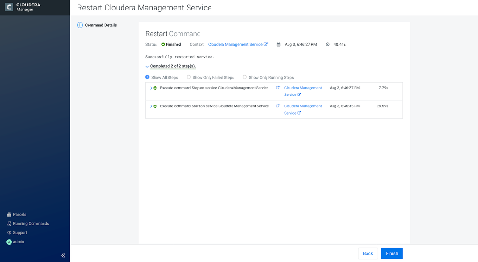Viewport: 478px width, 262px height.
Task: Open Cloudera Management Service link in Start row
Action: (x=303, y=109)
